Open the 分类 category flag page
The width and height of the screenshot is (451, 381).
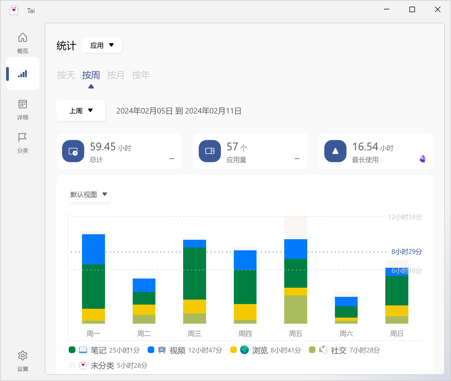(23, 143)
